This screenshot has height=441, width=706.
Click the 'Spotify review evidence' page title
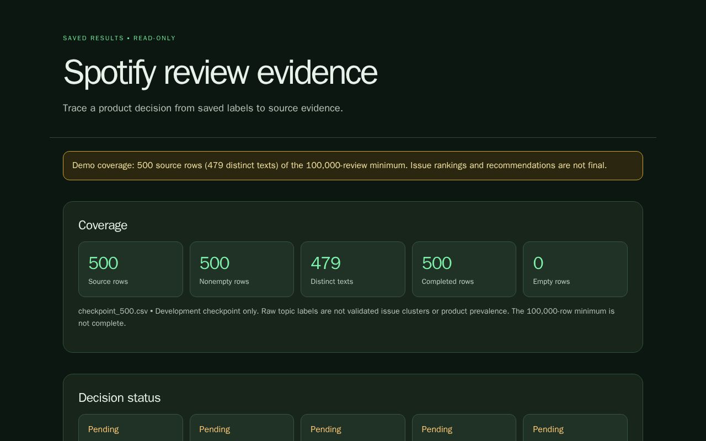coord(220,72)
